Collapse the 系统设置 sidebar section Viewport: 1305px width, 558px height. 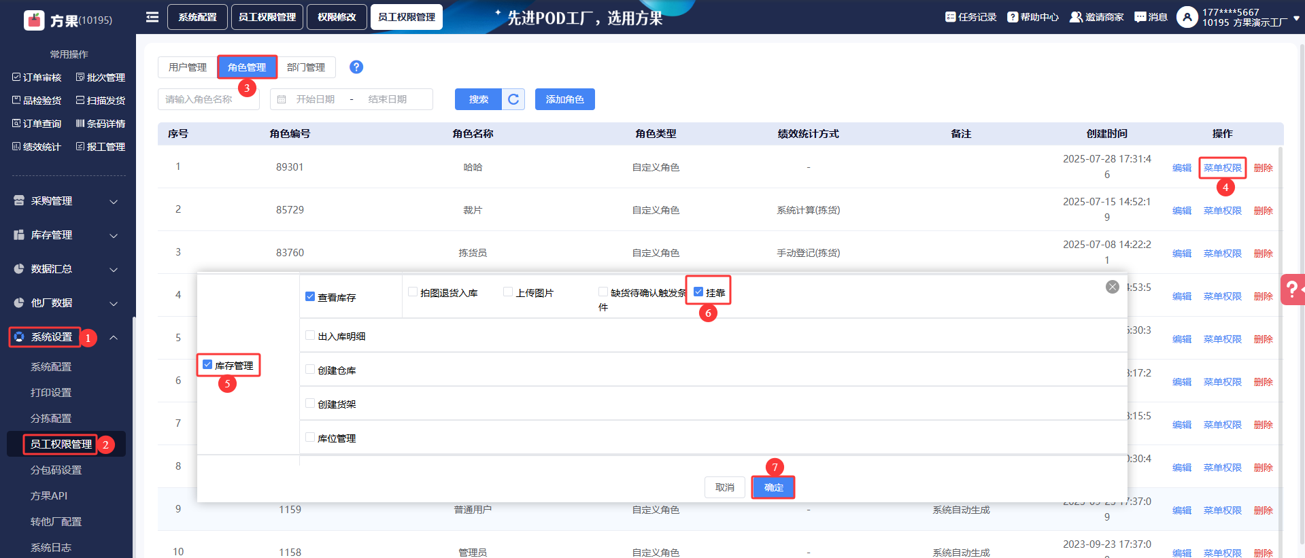pyautogui.click(x=114, y=337)
